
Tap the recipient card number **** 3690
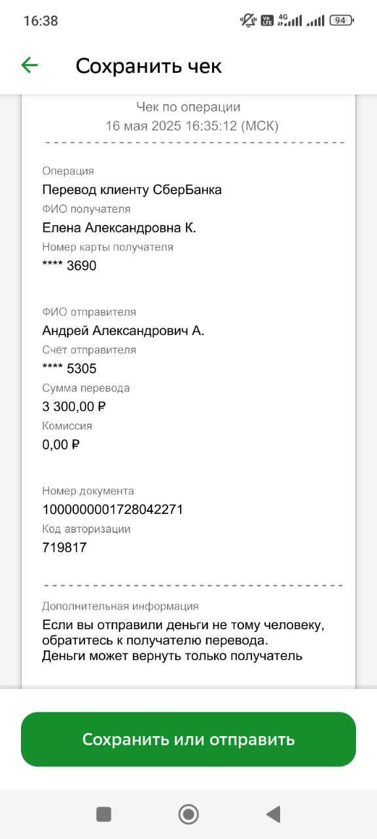click(x=69, y=265)
